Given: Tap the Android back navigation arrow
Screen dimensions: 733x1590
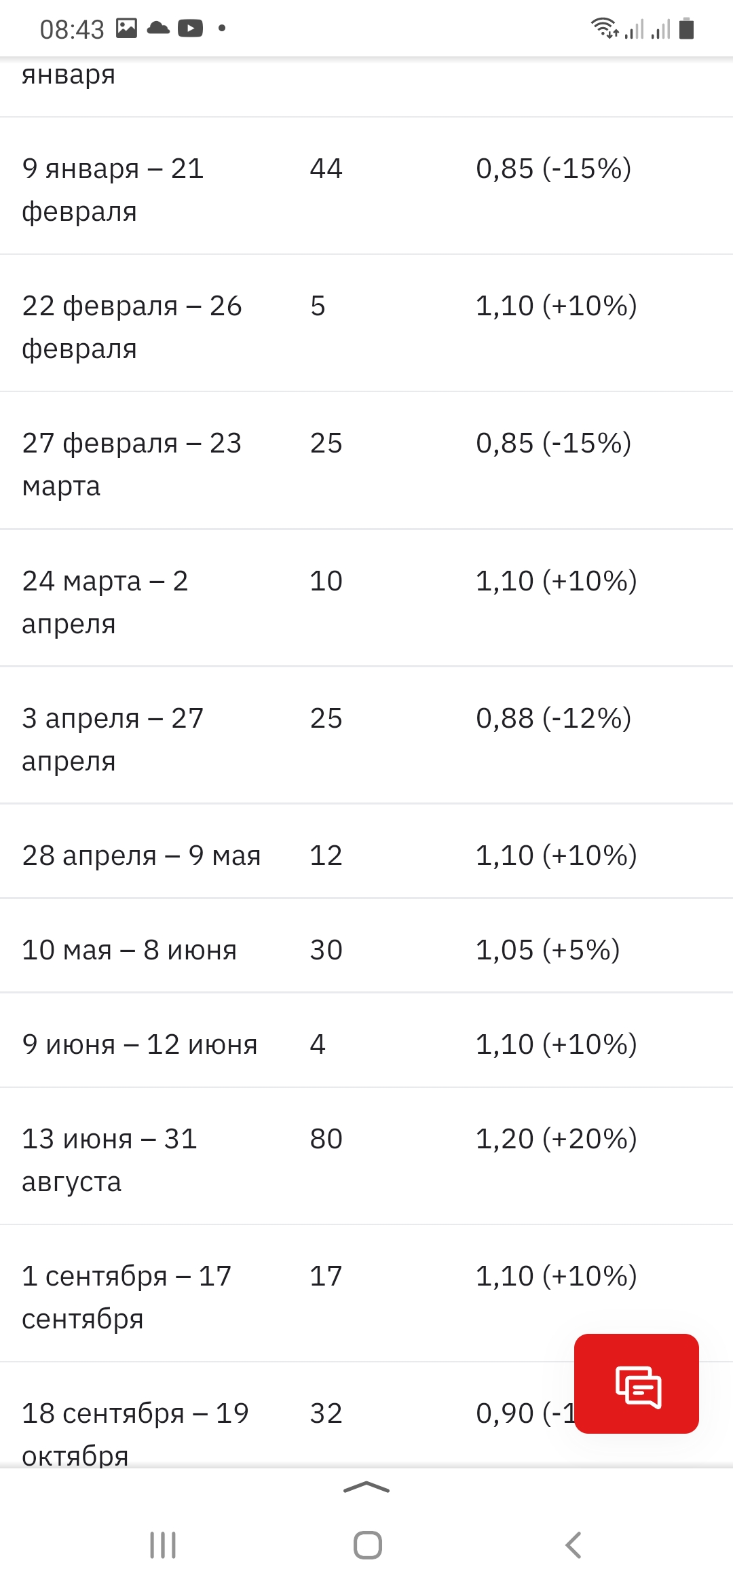Looking at the screenshot, I should 574,1545.
